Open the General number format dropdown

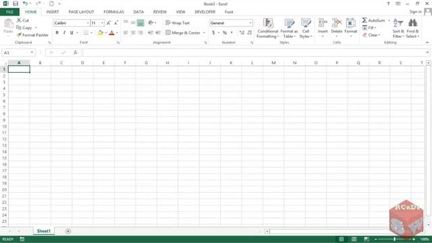point(250,23)
